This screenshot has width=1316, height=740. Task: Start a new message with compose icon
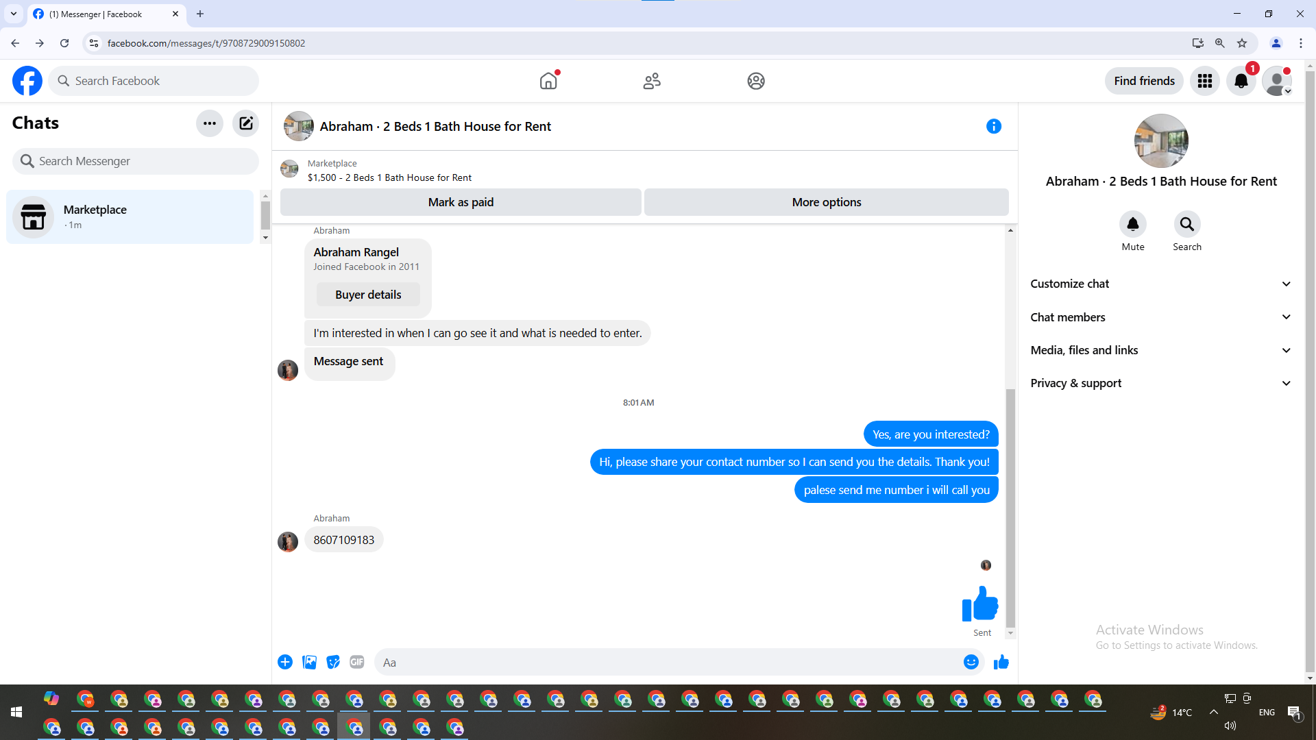[246, 123]
